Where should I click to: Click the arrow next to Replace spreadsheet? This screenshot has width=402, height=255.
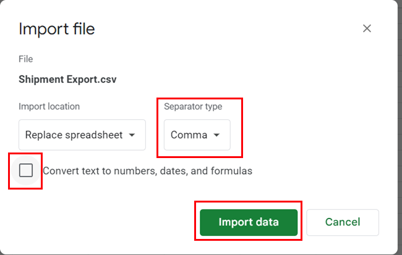coord(132,135)
